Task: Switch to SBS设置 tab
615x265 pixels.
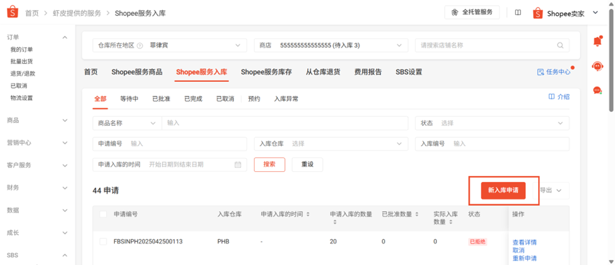Action: click(409, 72)
